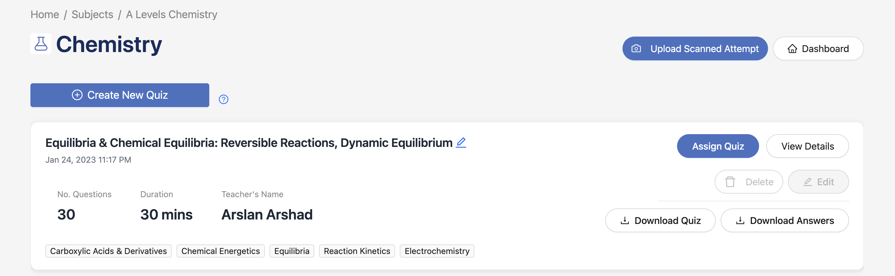Open Subjects from the breadcrumb
Image resolution: width=895 pixels, height=276 pixels.
(92, 14)
